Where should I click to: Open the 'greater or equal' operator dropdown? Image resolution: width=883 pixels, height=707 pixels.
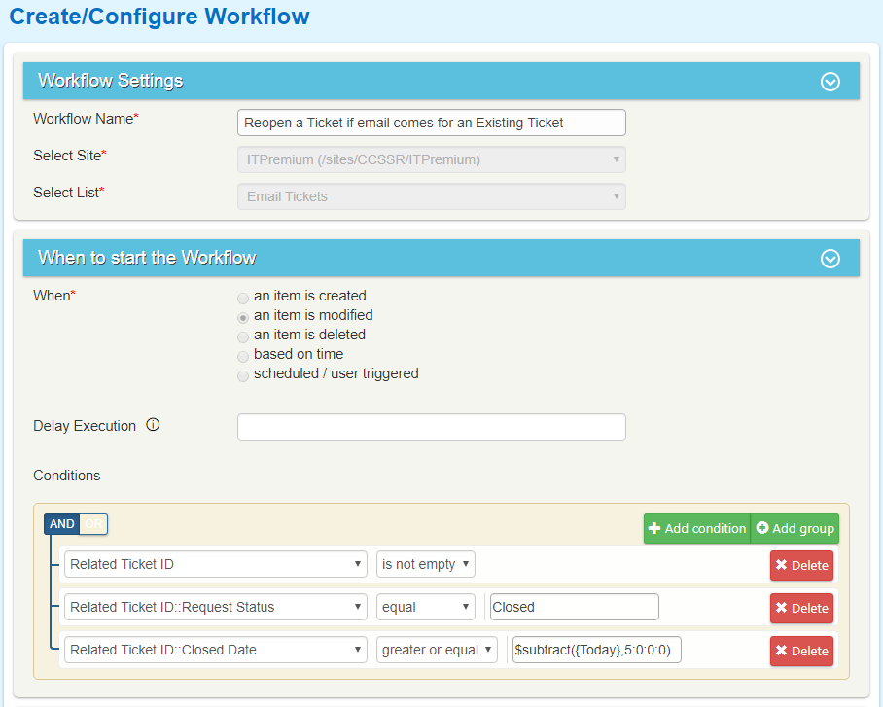pyautogui.click(x=437, y=650)
